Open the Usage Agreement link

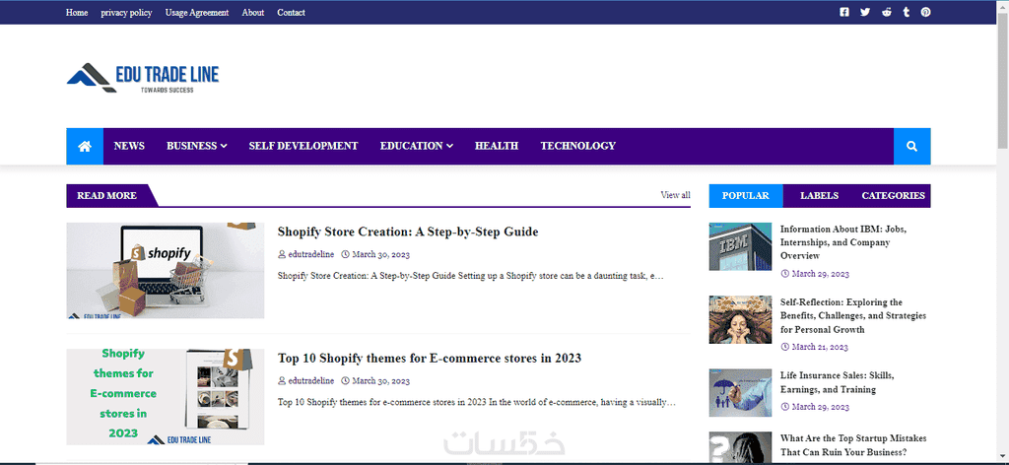[197, 12]
